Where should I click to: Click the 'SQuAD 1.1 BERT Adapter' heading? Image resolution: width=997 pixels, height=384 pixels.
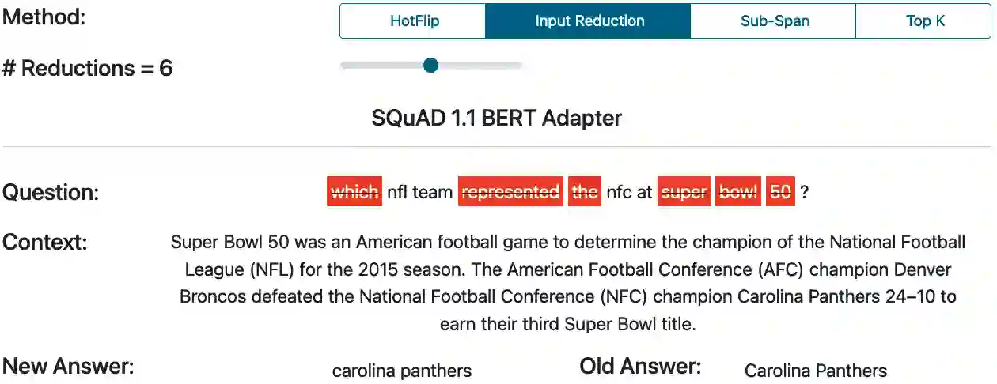click(x=496, y=119)
